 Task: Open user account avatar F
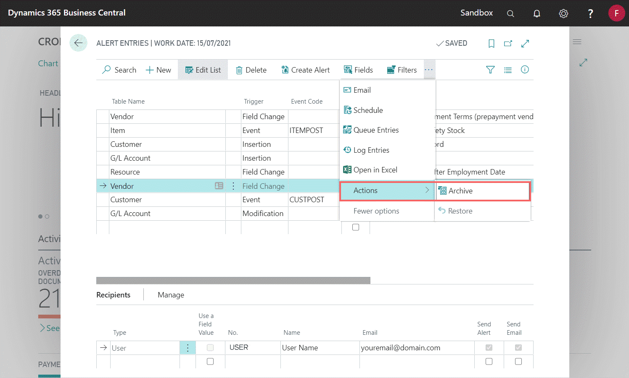(617, 13)
